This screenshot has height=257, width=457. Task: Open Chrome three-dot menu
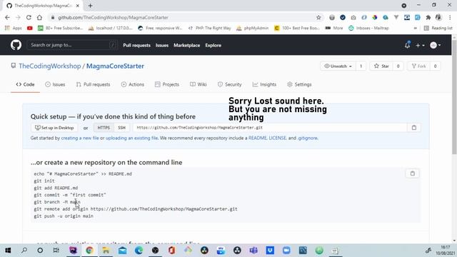coord(450,17)
